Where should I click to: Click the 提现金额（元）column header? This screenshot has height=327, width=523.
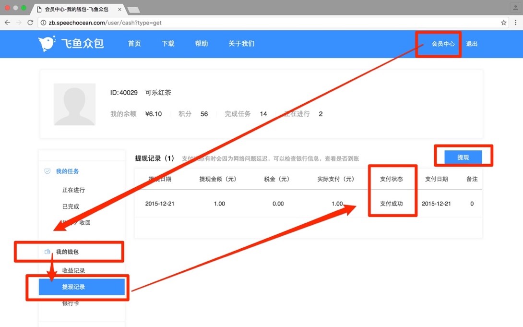click(218, 179)
